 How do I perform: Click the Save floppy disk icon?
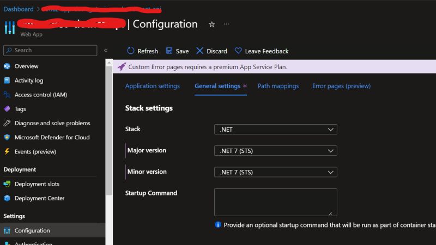point(169,51)
